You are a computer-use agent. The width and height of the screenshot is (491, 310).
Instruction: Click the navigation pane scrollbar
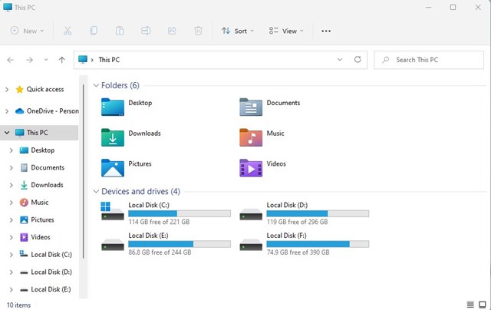point(84,171)
